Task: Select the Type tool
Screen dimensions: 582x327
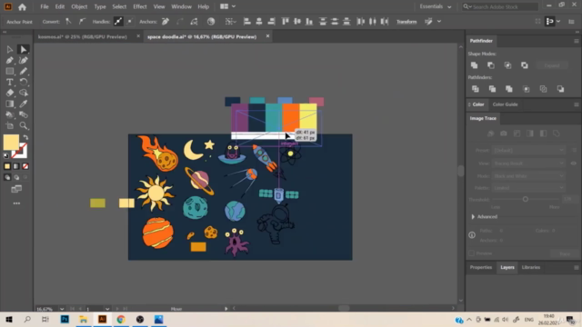Action: [x=10, y=82]
